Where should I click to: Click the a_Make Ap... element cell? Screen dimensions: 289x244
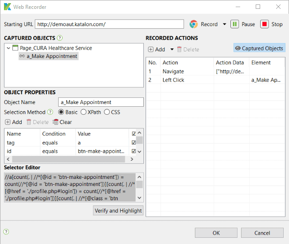tap(266, 80)
